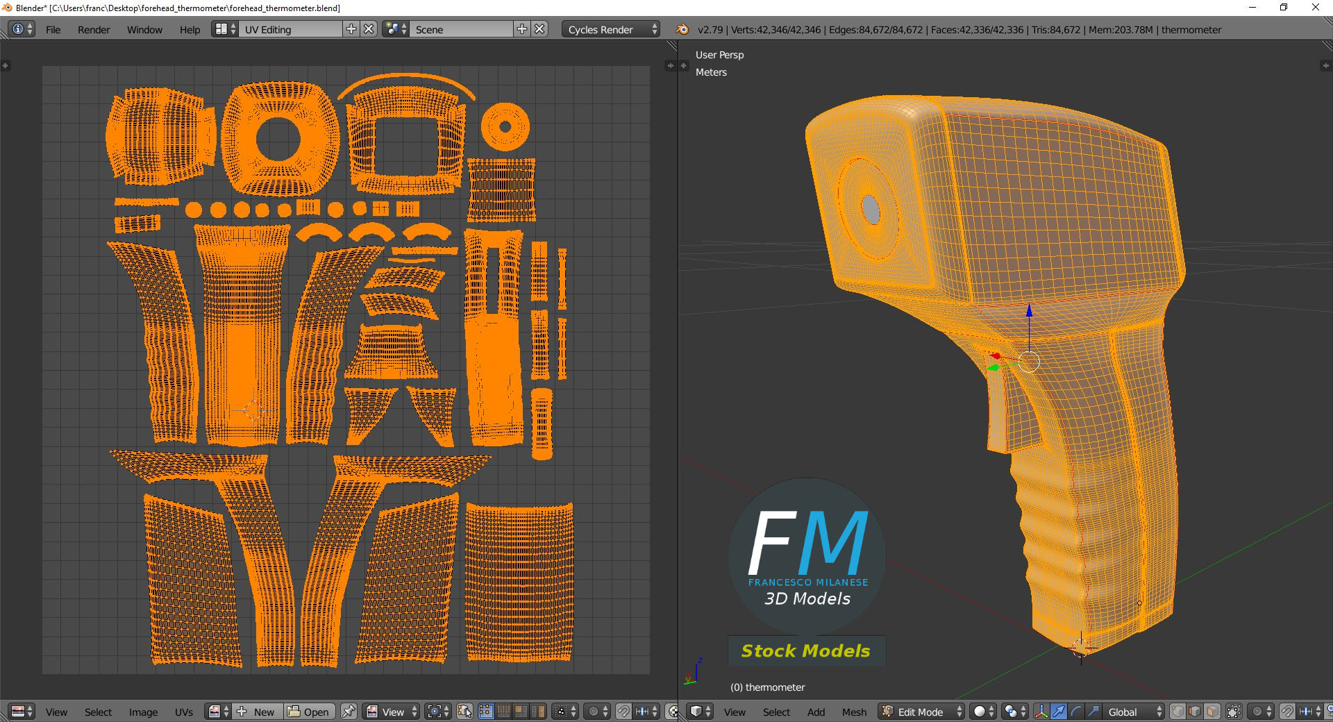Click the add new screen layout plus icon
The width and height of the screenshot is (1333, 722).
click(351, 29)
